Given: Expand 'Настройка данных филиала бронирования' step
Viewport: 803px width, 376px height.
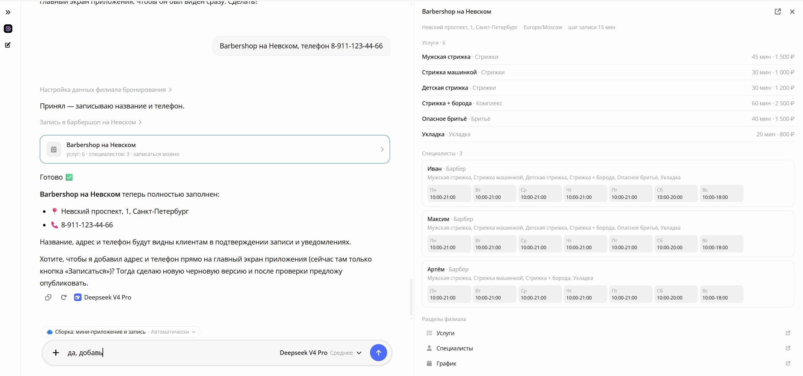Looking at the screenshot, I should click(106, 90).
